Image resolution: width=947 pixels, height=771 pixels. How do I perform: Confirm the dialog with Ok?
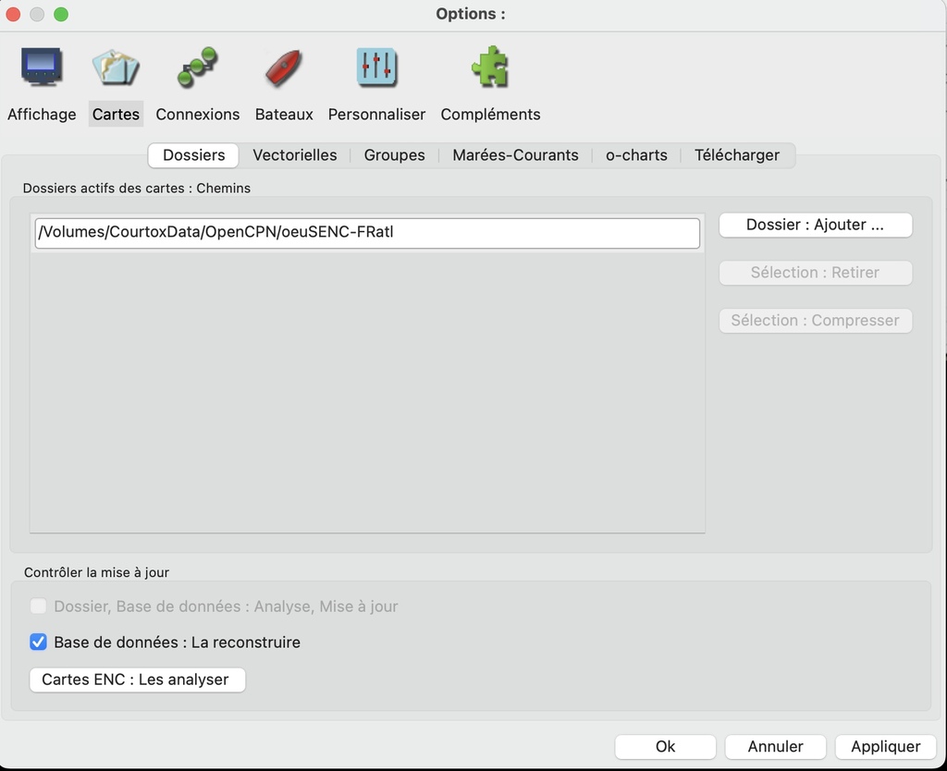click(665, 746)
